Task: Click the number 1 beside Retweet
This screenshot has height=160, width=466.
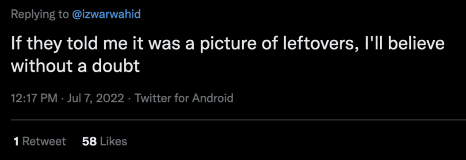Action: 17,141
